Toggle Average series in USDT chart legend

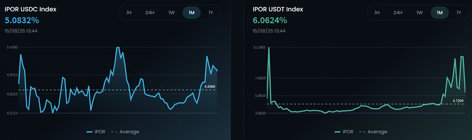point(373,132)
